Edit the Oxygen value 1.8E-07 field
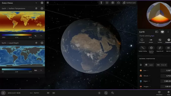 [x=166, y=86]
